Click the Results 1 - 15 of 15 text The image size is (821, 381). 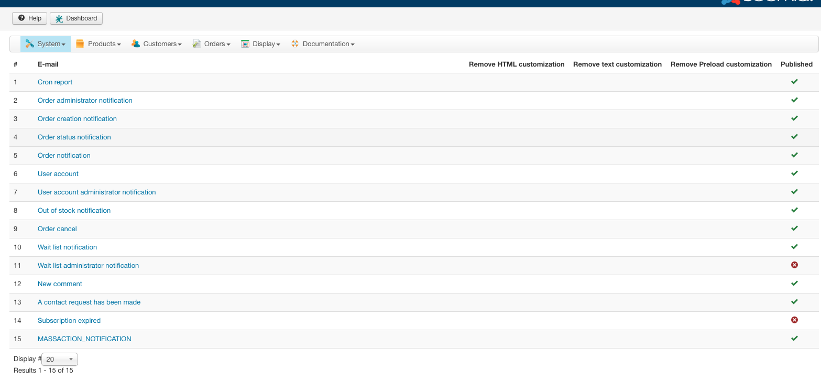coord(43,371)
